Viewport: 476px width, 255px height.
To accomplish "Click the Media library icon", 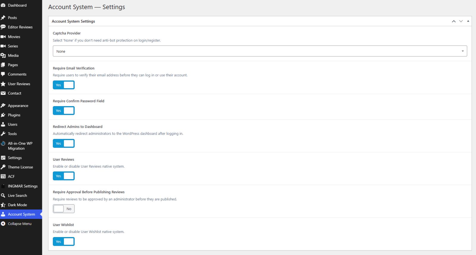I will (3, 55).
